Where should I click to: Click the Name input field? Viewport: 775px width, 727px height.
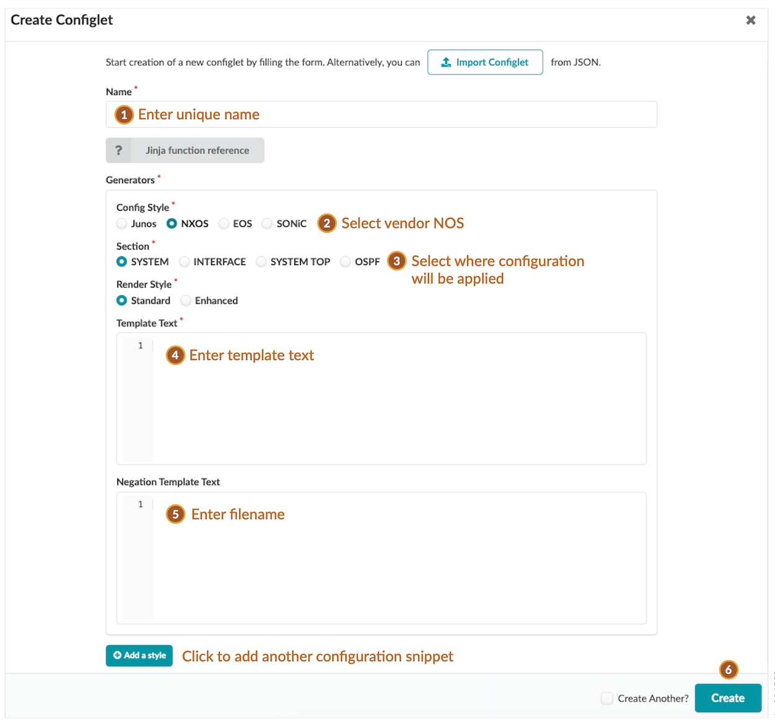point(381,115)
